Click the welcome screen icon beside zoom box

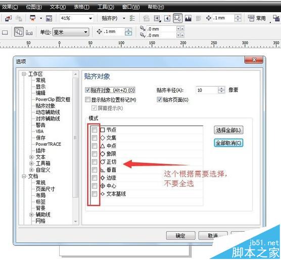(x=49, y=18)
